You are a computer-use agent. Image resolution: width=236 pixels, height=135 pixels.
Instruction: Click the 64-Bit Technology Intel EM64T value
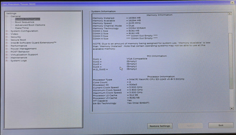pyautogui.click(x=138, y=103)
